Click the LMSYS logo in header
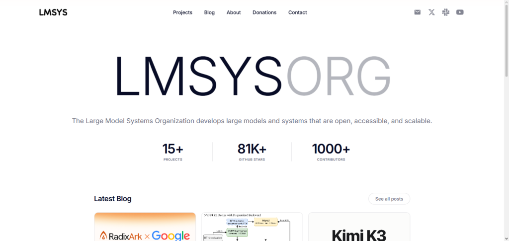The image size is (509, 241). click(53, 12)
